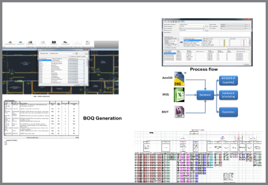Toggle the Group by Room Function checkbox
Viewport: 268px width, 185px height.
point(69,57)
